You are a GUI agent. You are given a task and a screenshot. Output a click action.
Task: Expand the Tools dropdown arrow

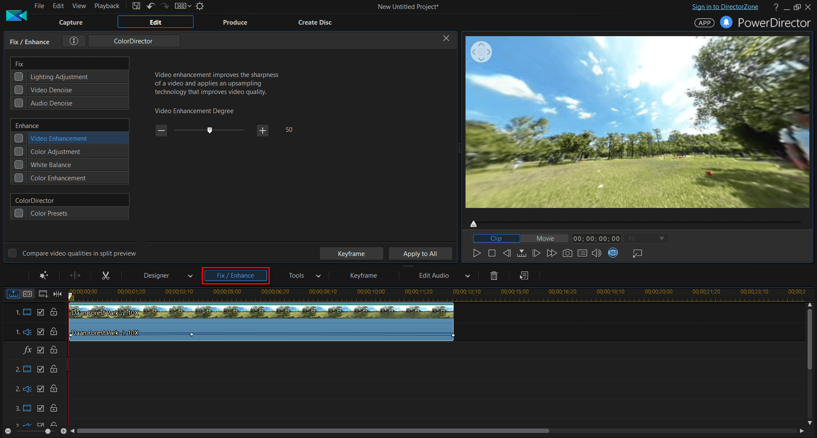pyautogui.click(x=318, y=276)
